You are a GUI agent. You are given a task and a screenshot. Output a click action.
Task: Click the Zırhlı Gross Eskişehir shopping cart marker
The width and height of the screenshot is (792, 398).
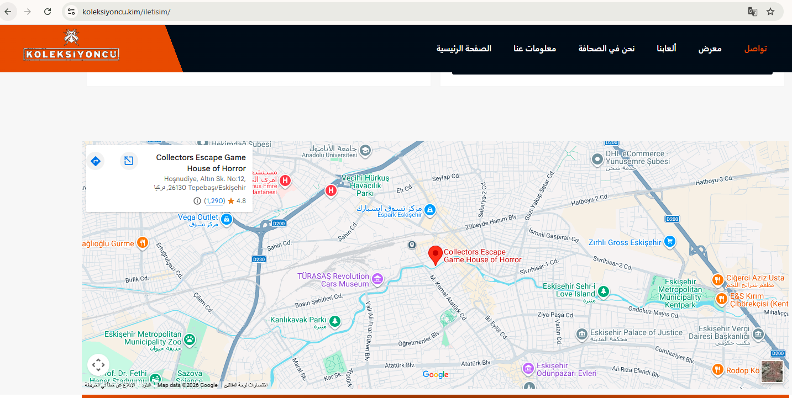670,241
